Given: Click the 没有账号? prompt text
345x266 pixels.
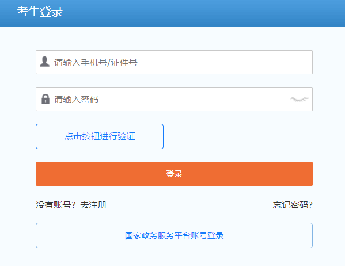Looking at the screenshot, I should coord(56,205).
